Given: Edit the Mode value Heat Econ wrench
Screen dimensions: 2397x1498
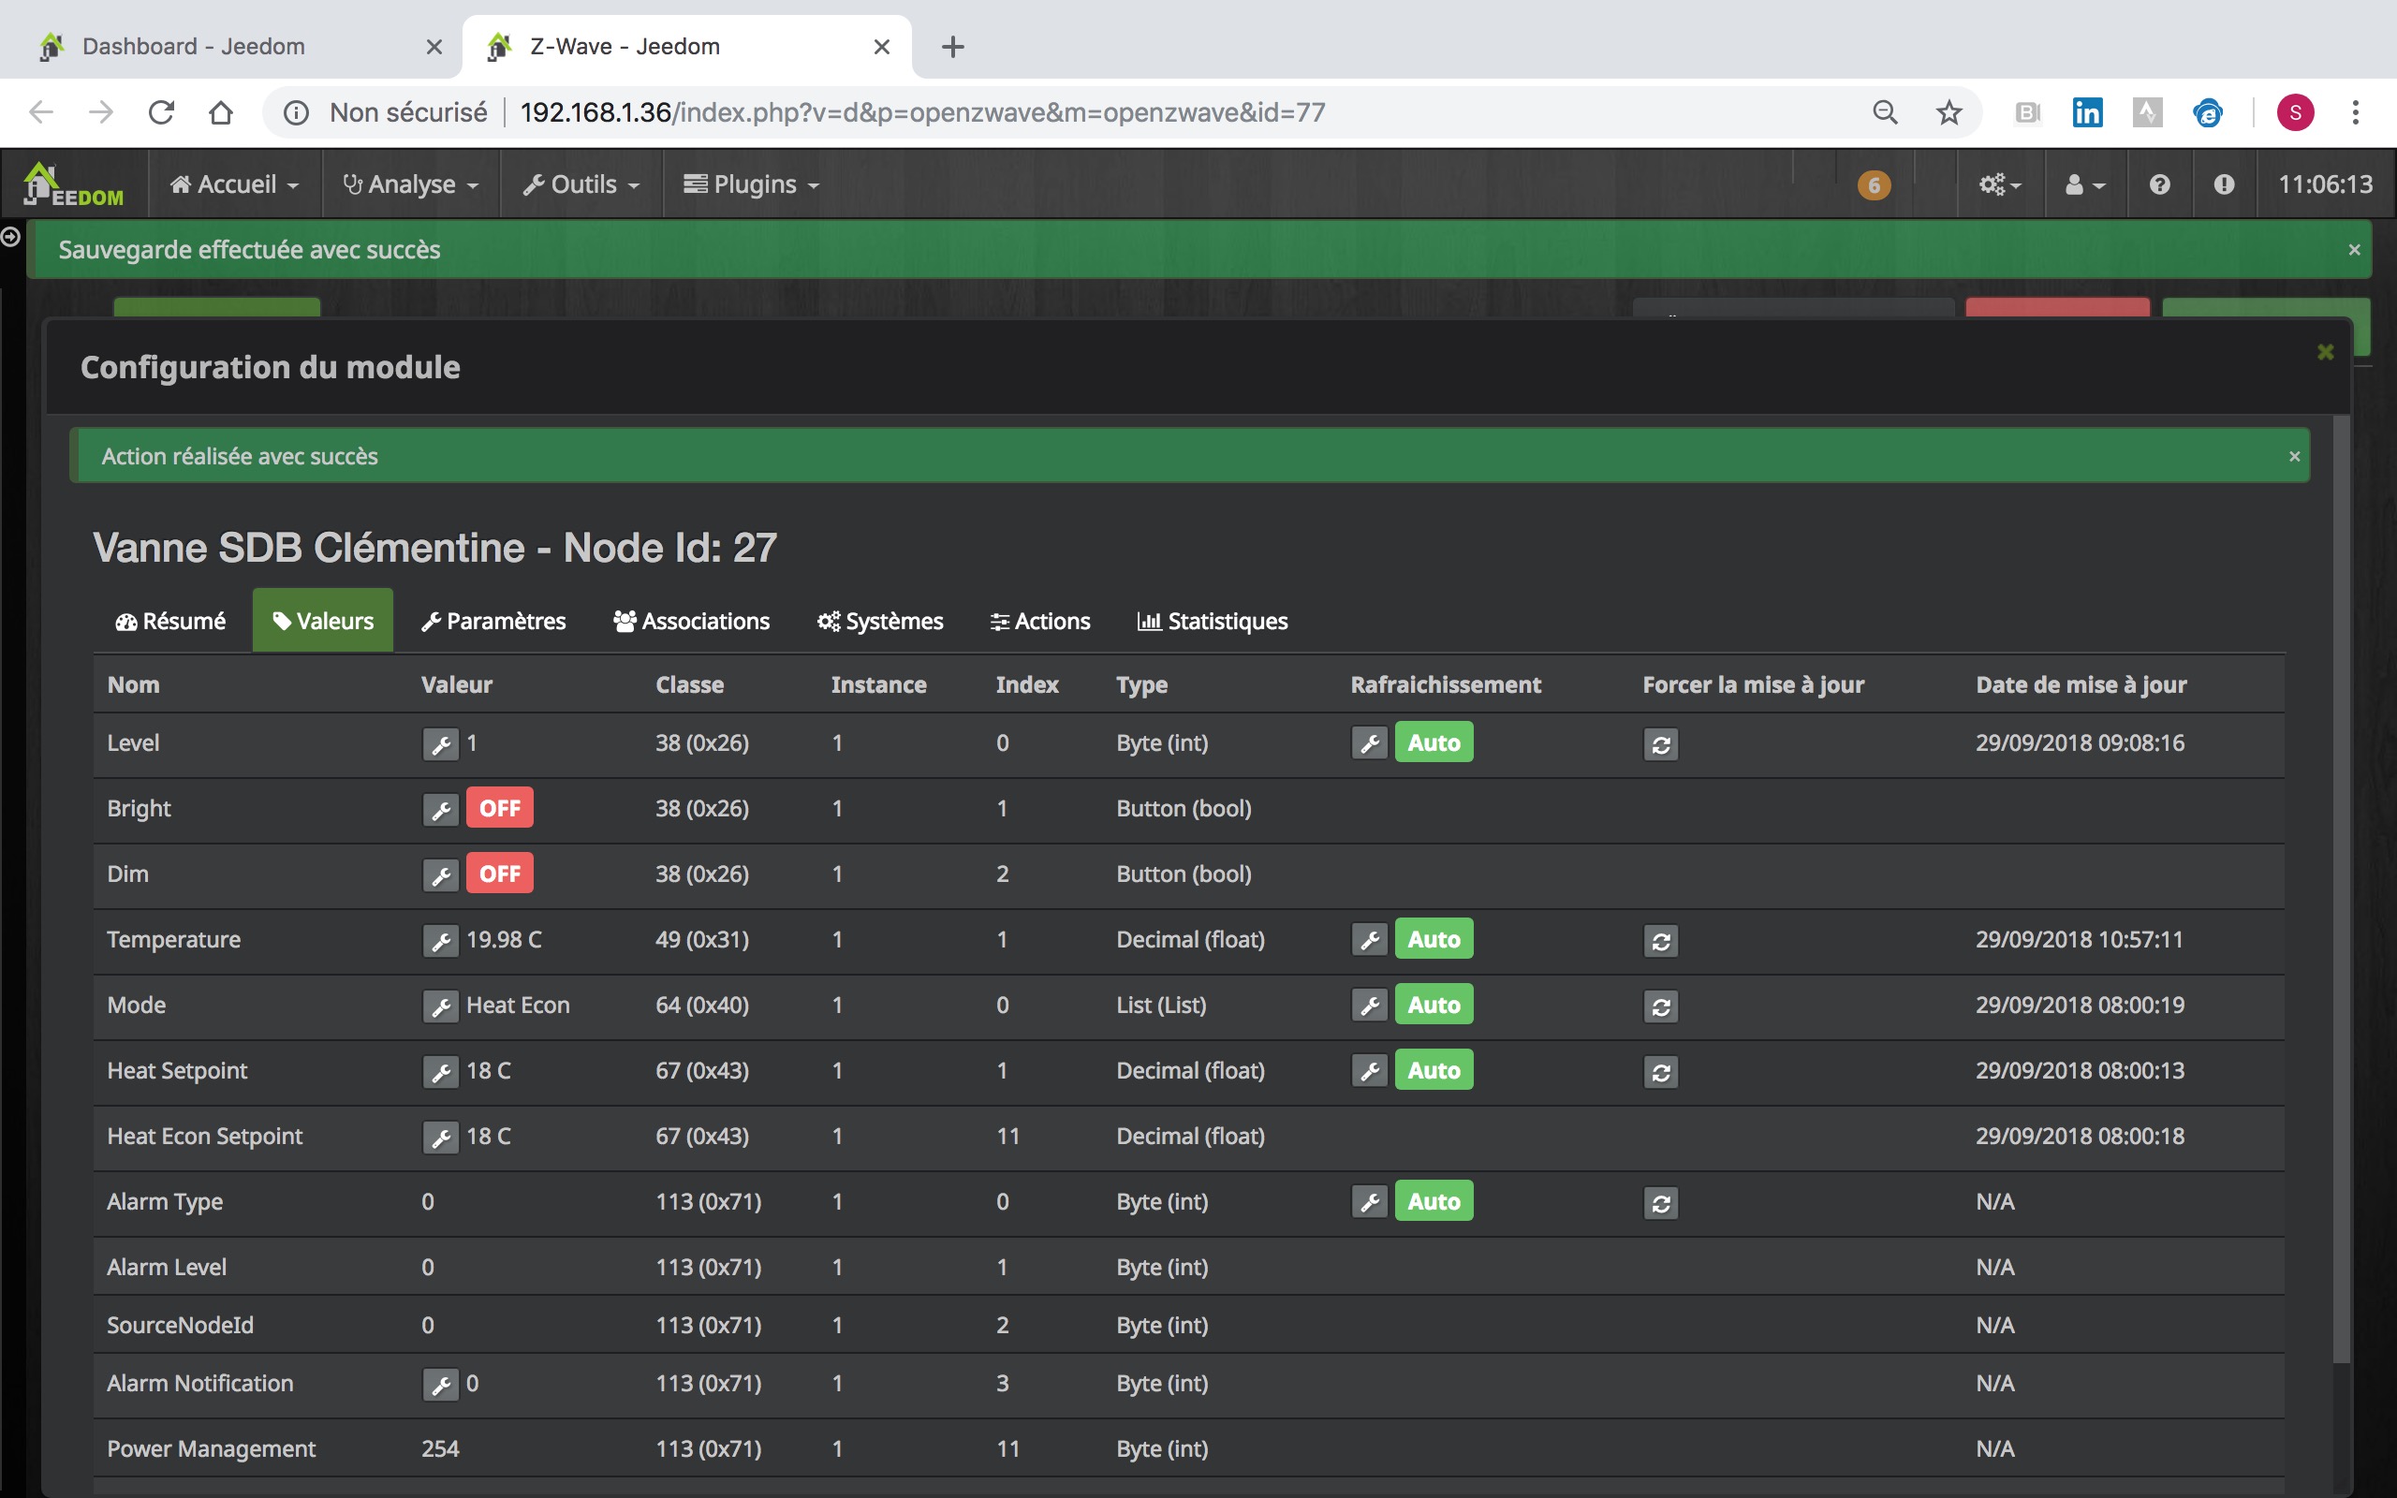Looking at the screenshot, I should point(440,1006).
